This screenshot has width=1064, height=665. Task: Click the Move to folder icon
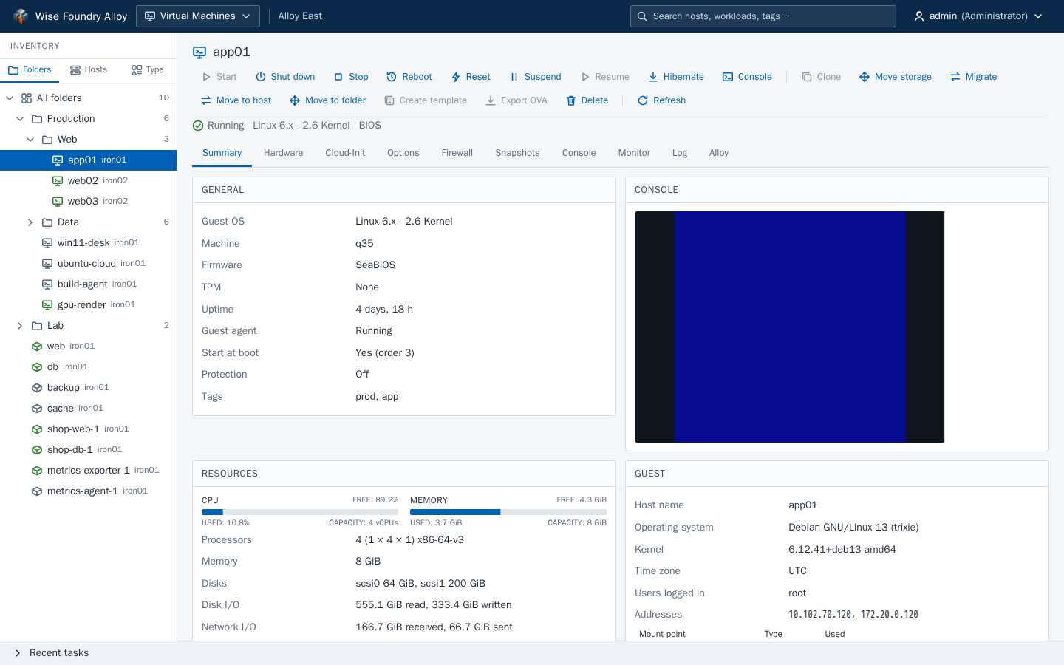click(295, 100)
